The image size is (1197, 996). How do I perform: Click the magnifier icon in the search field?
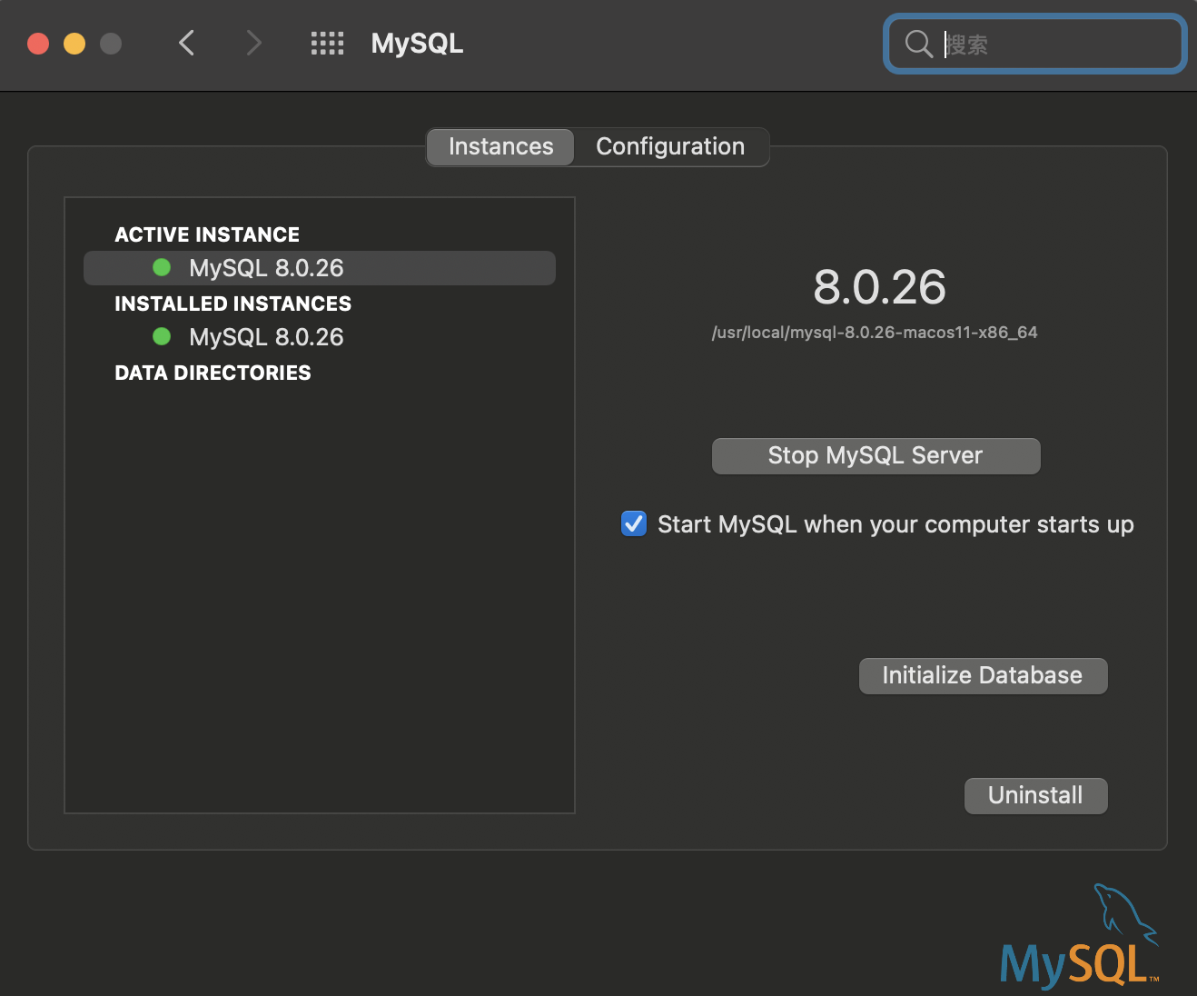point(917,44)
